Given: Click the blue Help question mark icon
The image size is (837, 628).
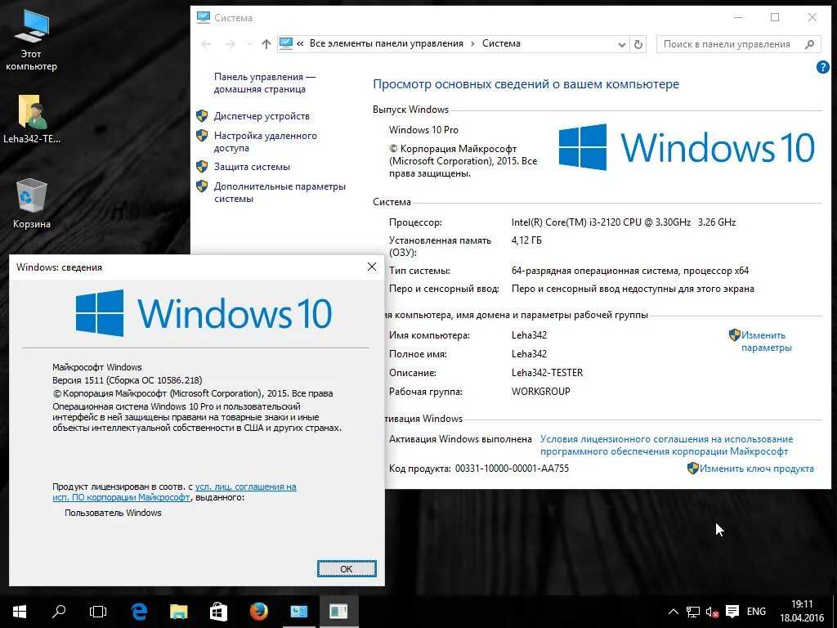Looking at the screenshot, I should click(x=821, y=67).
